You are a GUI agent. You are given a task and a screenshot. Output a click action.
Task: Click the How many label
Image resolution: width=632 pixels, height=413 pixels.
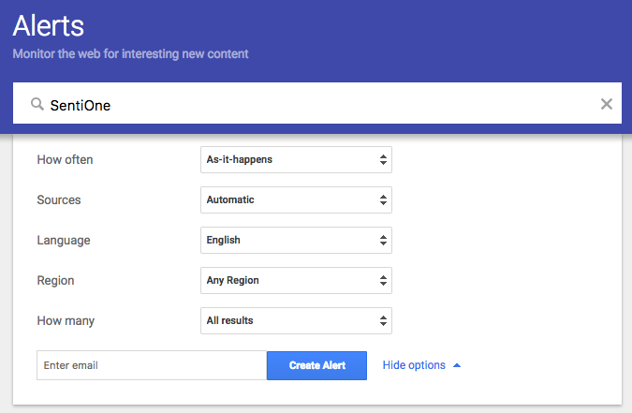tap(66, 320)
